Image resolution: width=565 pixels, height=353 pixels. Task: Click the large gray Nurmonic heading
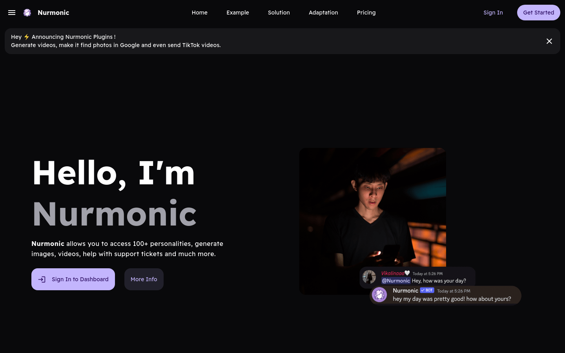[114, 214]
